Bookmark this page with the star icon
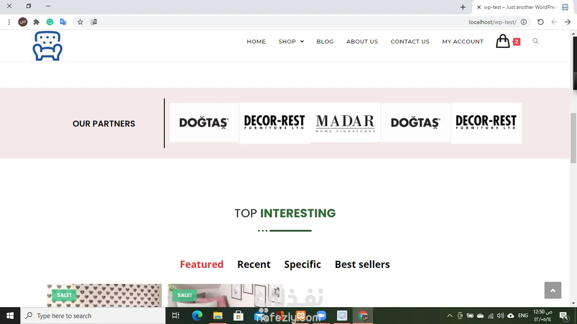The image size is (577, 324). (80, 22)
